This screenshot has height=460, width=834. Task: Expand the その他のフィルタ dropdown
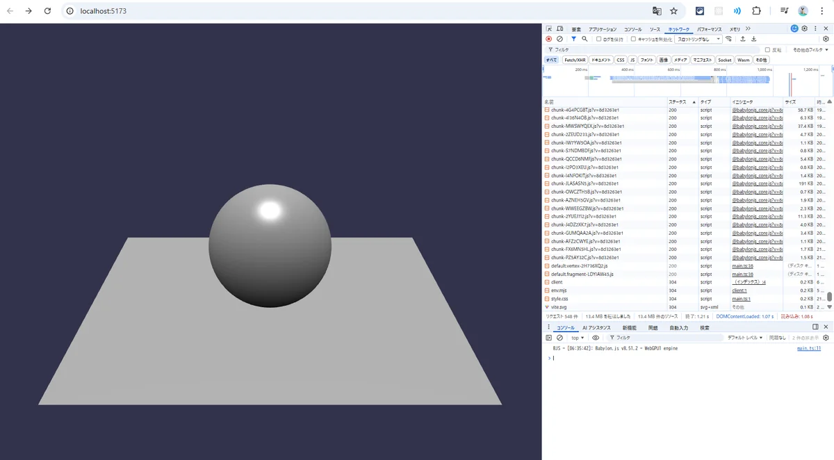click(810, 50)
